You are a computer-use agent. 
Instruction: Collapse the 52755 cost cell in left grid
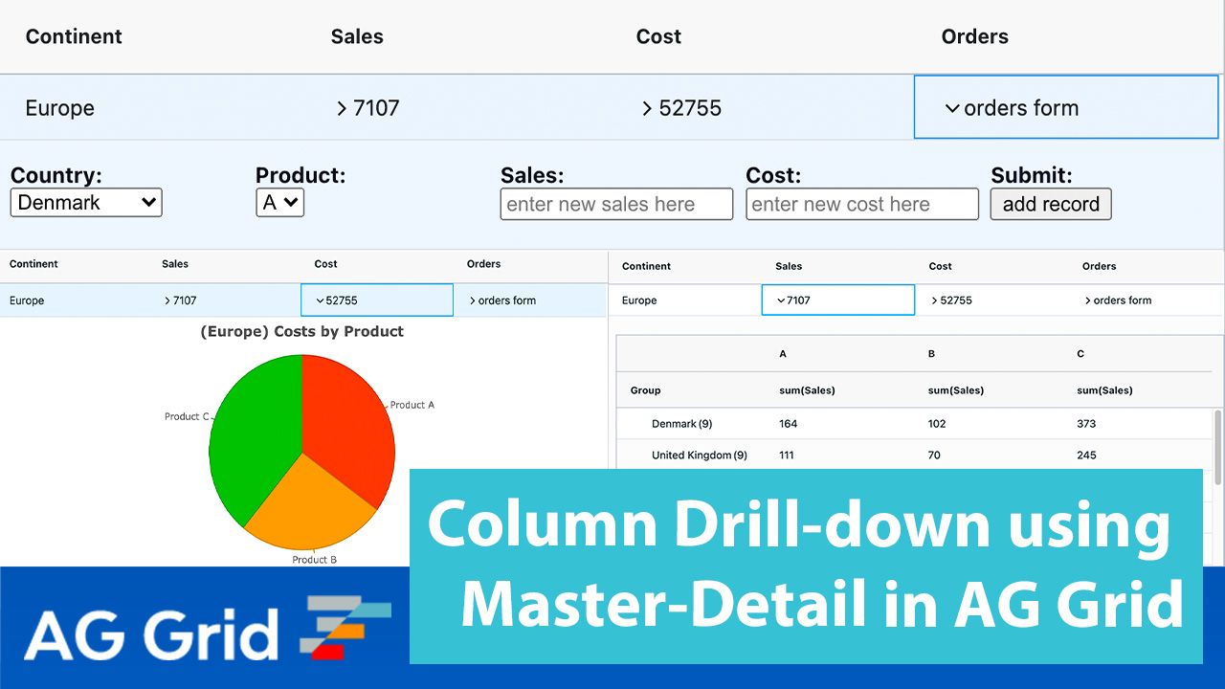click(x=320, y=300)
